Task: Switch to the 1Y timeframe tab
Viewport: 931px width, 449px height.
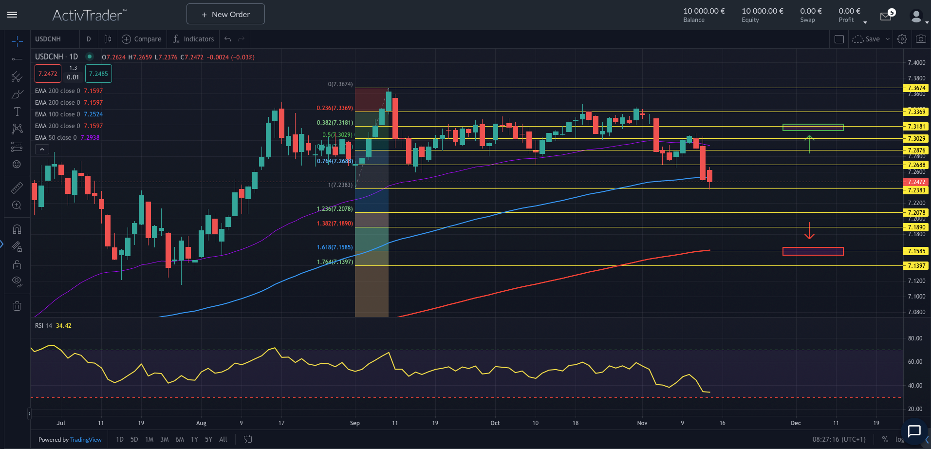Action: 194,439
